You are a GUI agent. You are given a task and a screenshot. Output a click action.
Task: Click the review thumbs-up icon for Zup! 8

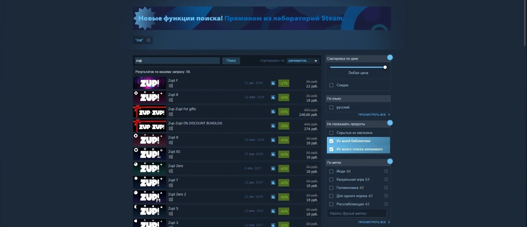(273, 97)
